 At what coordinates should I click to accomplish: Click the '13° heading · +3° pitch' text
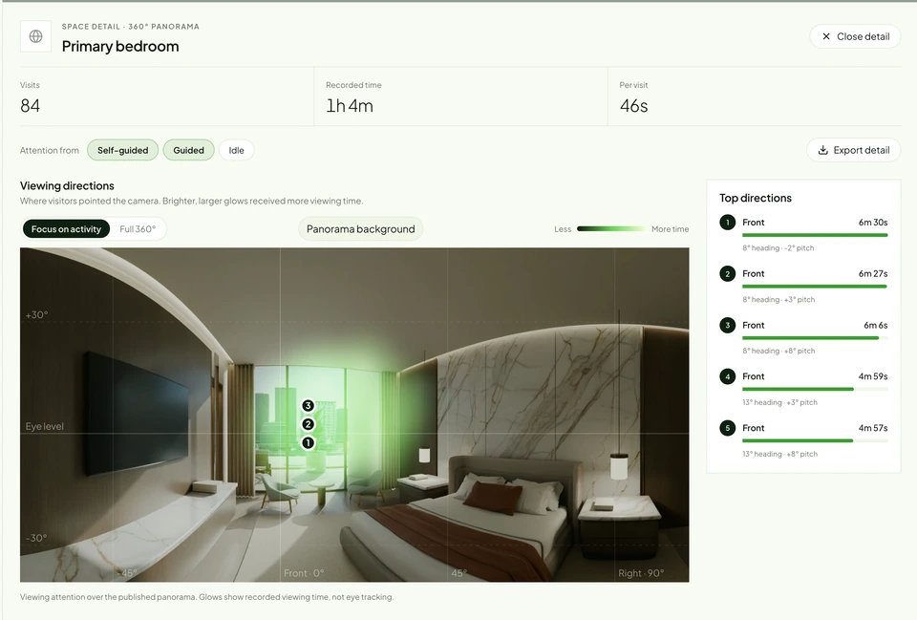[779, 402]
